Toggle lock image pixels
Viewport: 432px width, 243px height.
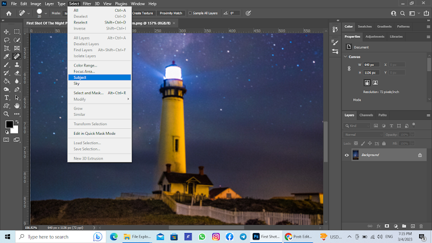[x=363, y=144]
